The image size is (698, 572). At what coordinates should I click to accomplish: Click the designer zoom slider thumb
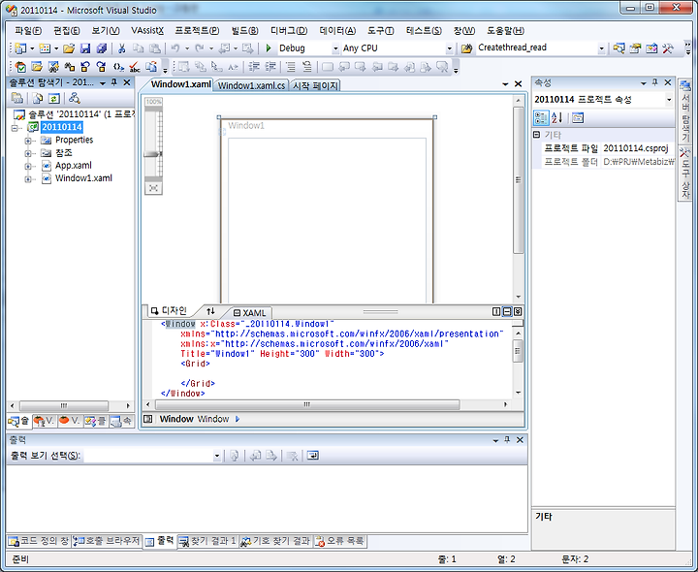[153, 154]
